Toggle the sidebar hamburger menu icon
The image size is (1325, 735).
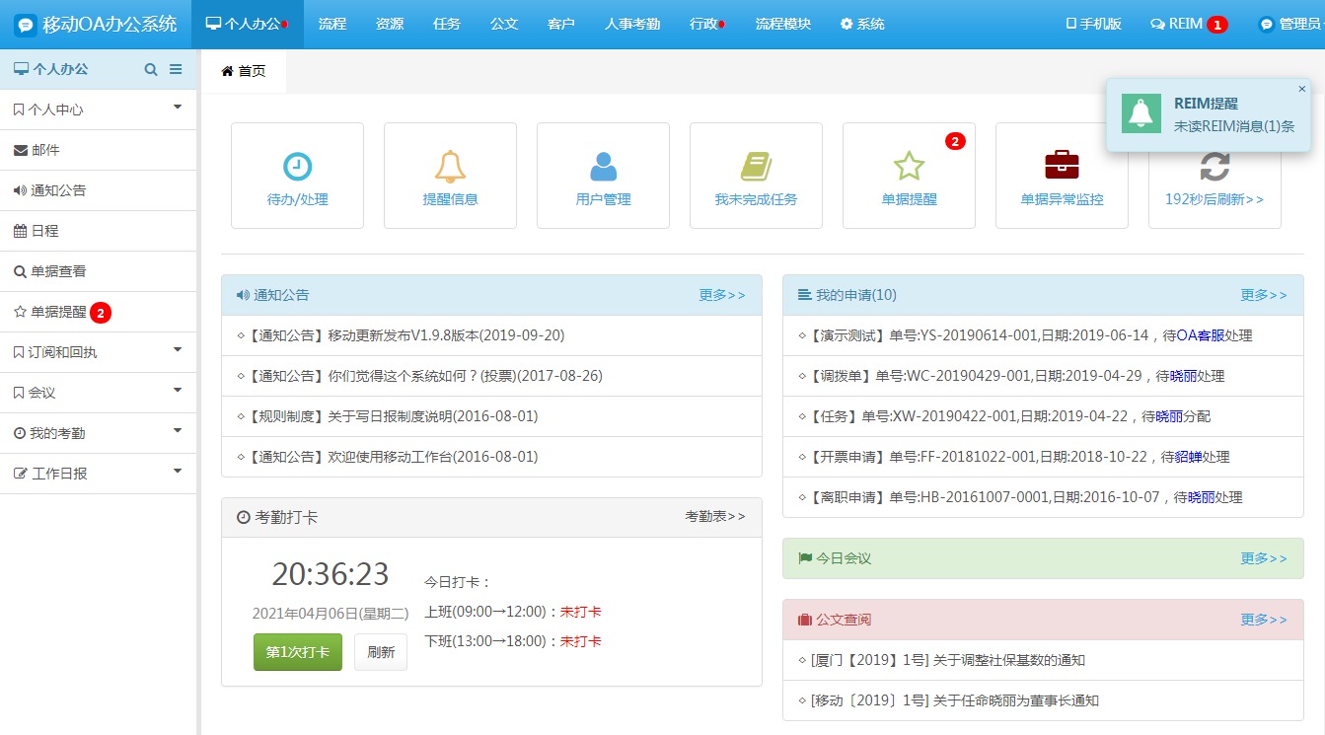click(x=176, y=69)
